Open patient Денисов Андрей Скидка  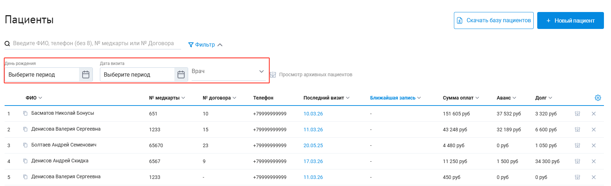click(x=60, y=161)
